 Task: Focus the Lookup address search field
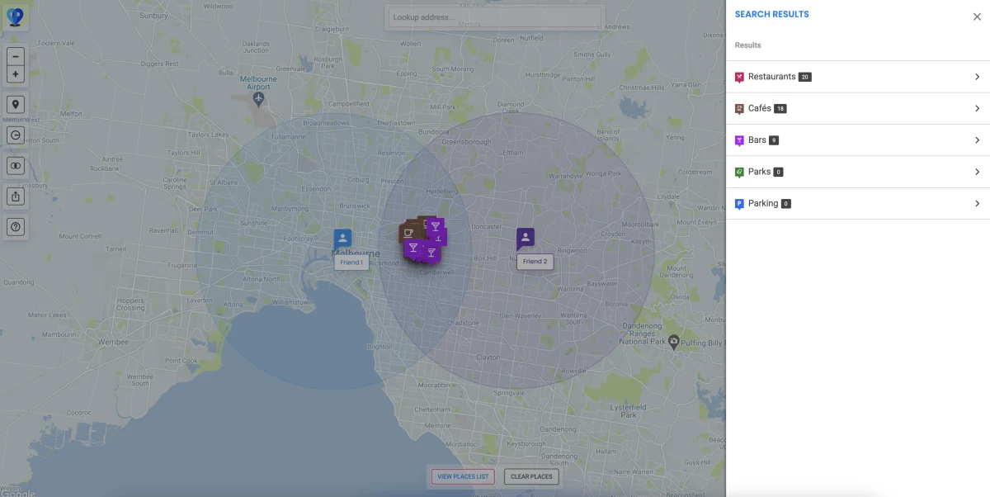pos(495,17)
